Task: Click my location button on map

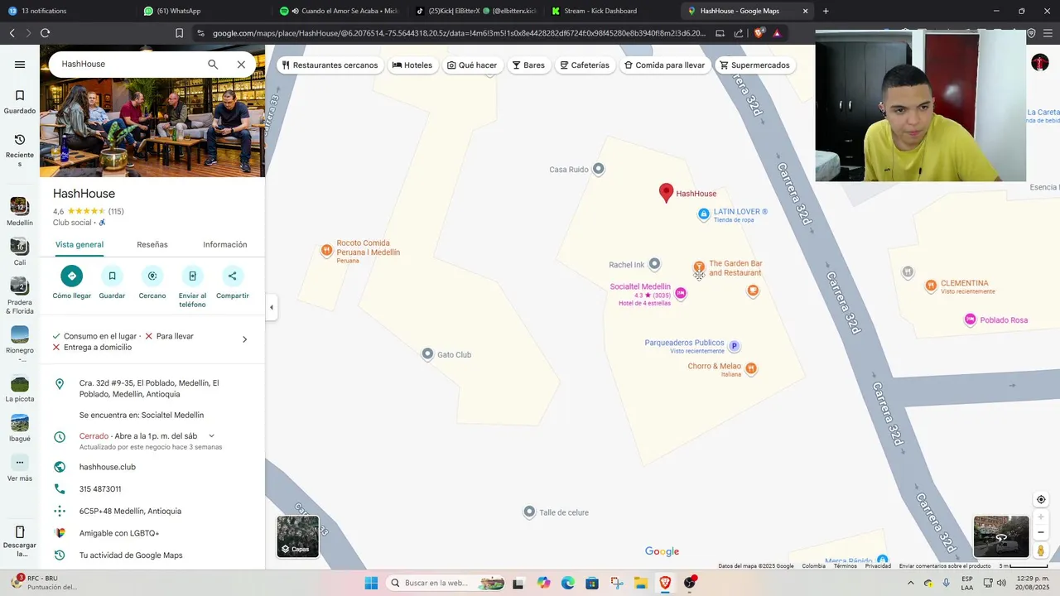Action: coord(1041,500)
